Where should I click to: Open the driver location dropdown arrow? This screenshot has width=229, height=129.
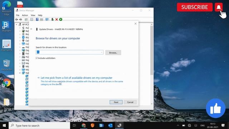pyautogui.click(x=102, y=52)
